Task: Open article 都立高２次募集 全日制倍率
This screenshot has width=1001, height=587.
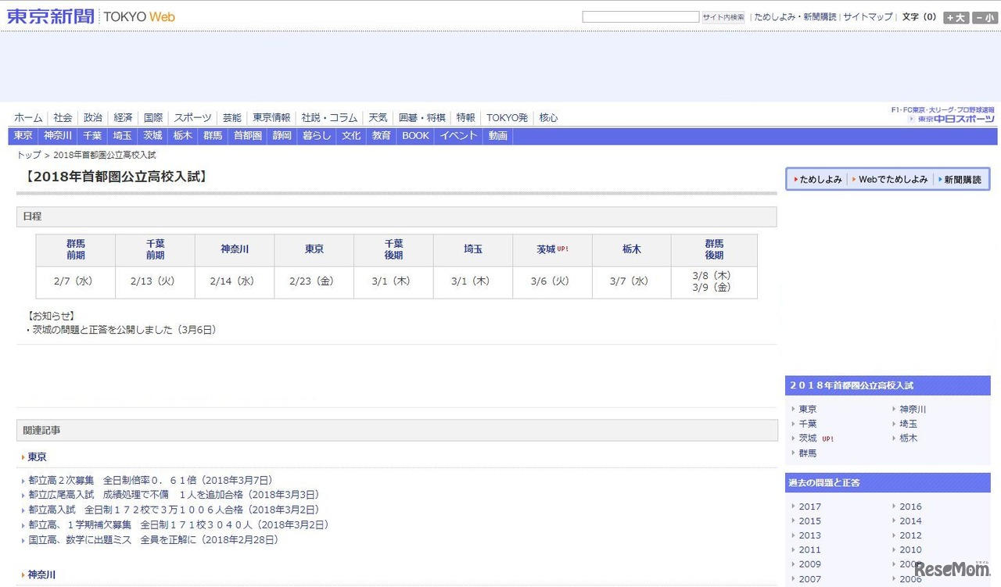Action: click(x=149, y=481)
